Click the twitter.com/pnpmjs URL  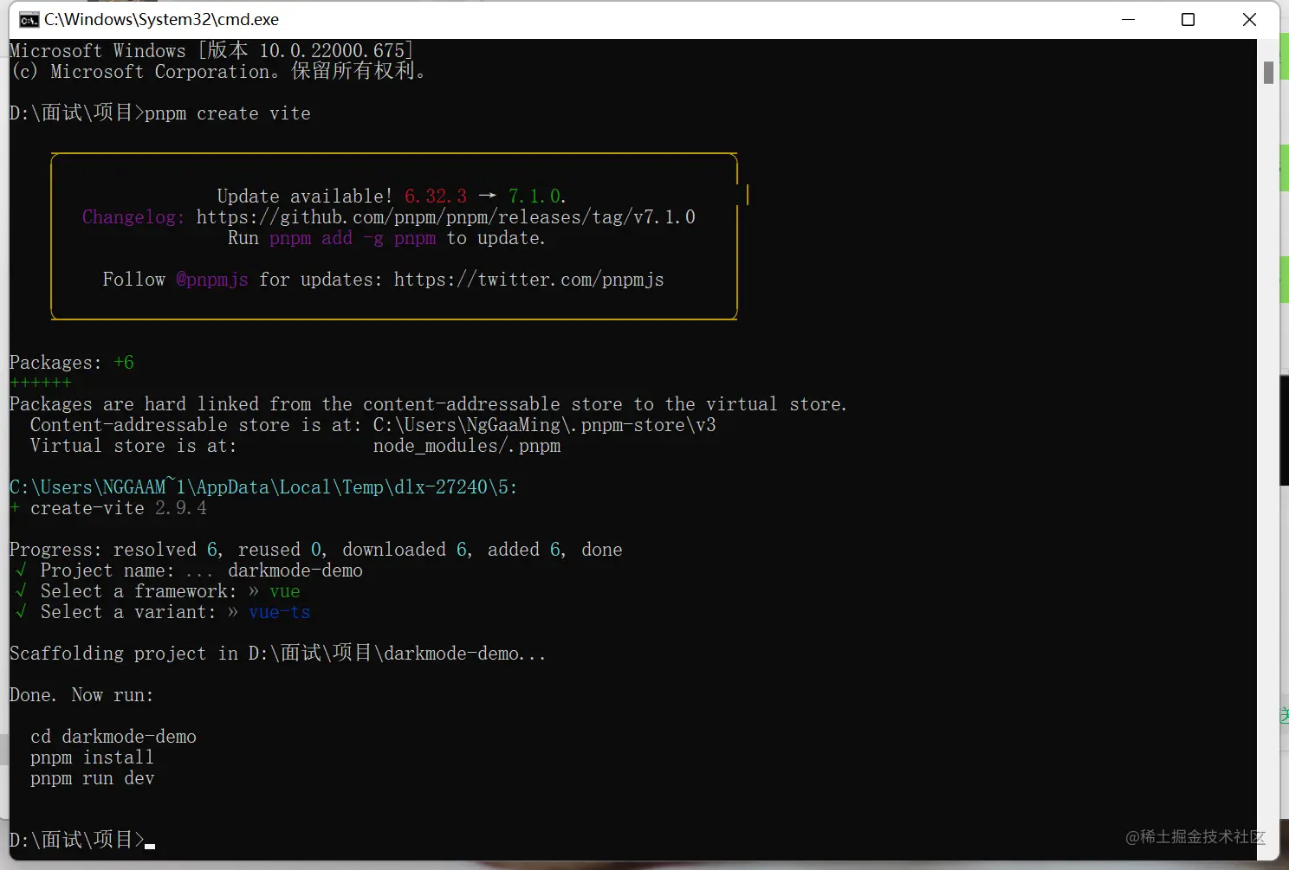tap(529, 280)
